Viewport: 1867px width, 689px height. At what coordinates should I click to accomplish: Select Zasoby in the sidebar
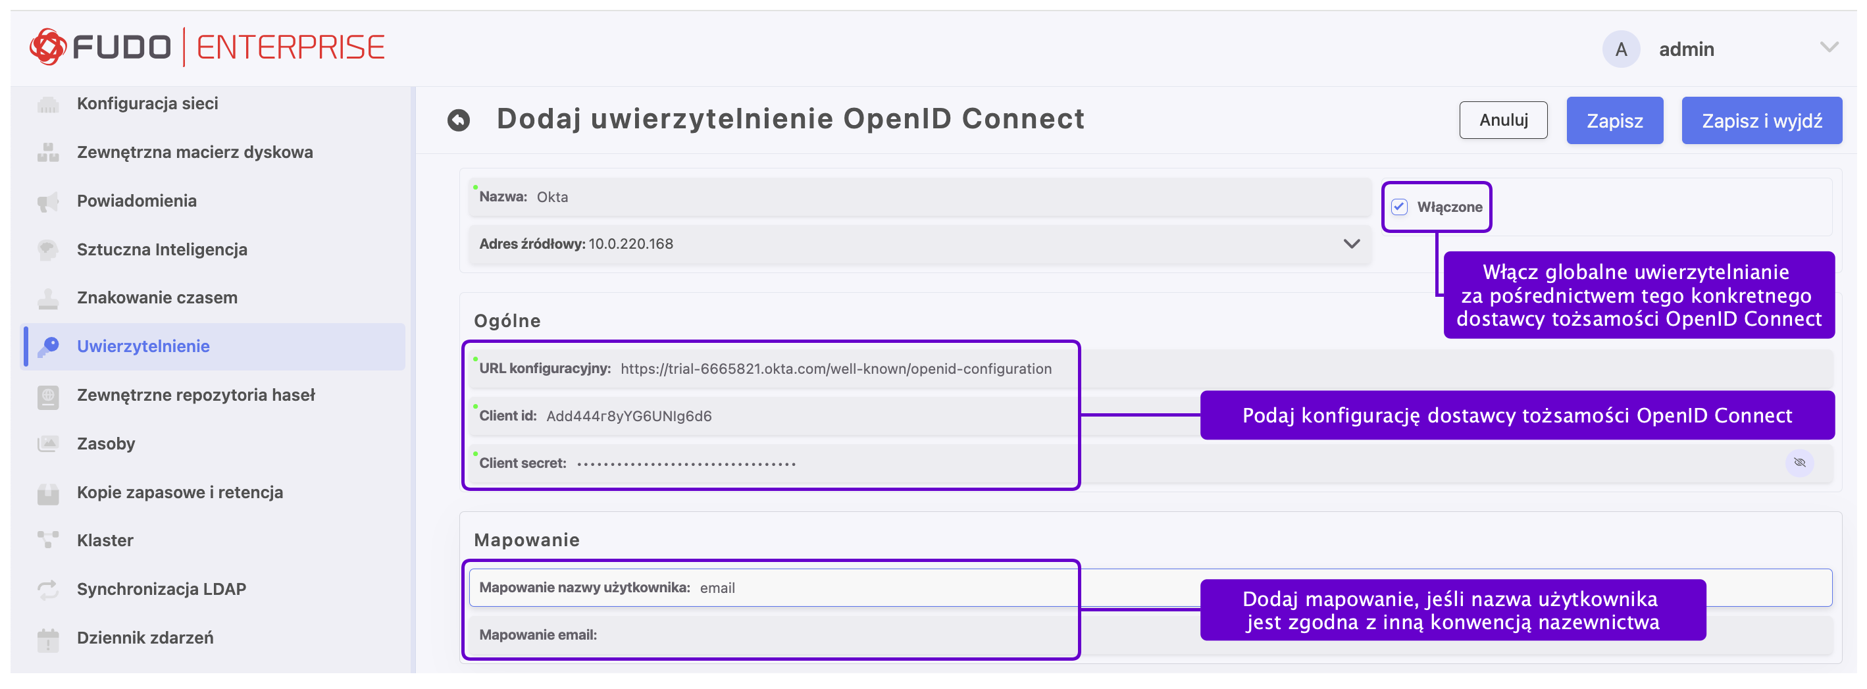point(106,444)
